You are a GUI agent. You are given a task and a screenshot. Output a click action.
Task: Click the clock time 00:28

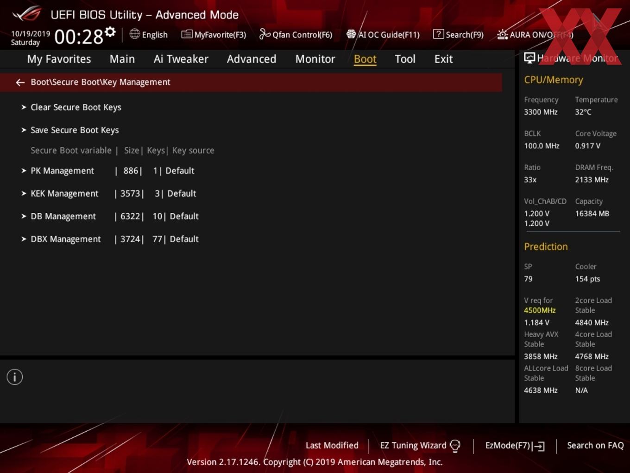(x=79, y=37)
